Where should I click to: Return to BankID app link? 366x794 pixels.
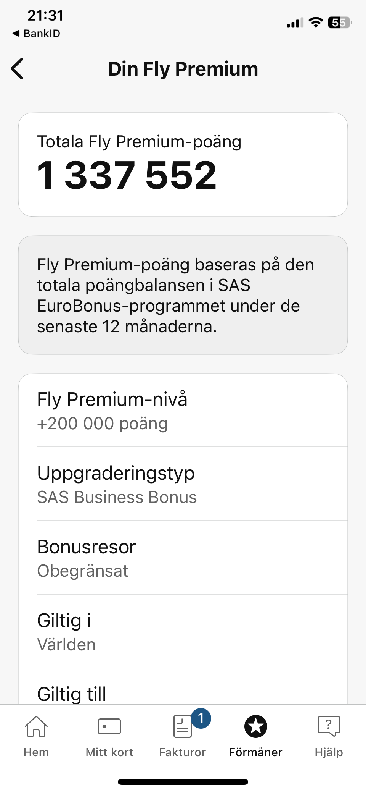37,34
